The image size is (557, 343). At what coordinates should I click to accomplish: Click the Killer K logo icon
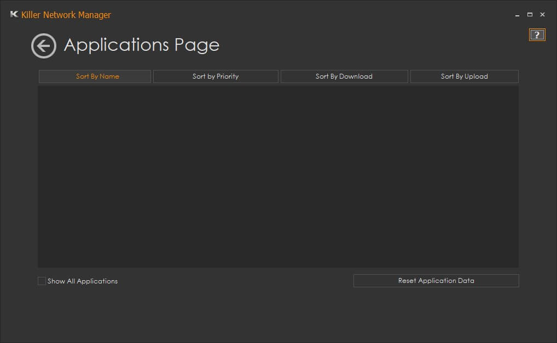[14, 15]
